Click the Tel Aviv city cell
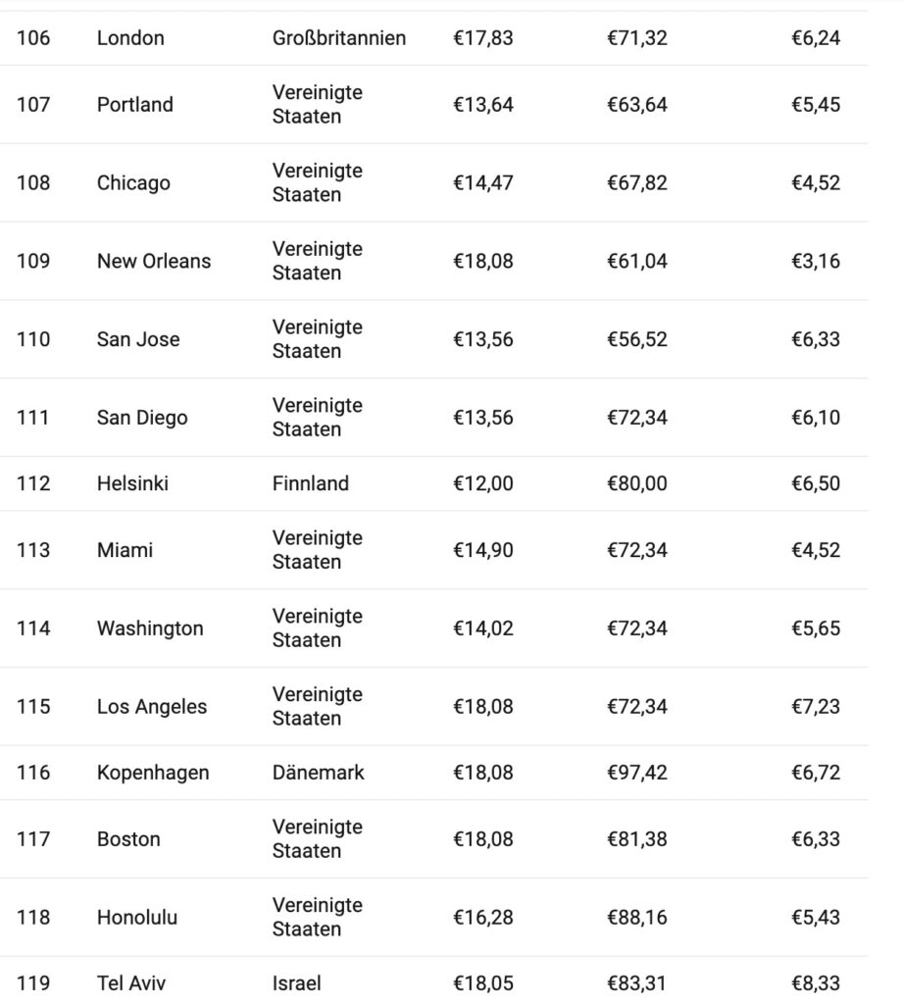The image size is (904, 1004). pyautogui.click(x=129, y=983)
